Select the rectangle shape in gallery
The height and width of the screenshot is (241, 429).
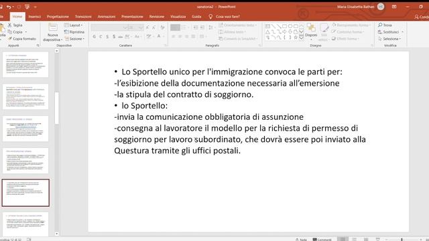[x=284, y=26]
